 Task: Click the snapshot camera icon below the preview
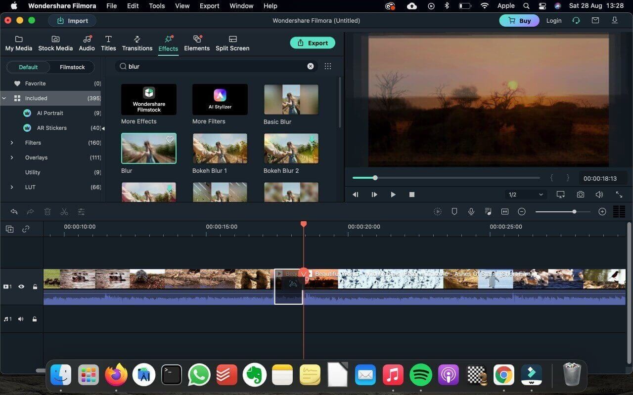point(580,195)
